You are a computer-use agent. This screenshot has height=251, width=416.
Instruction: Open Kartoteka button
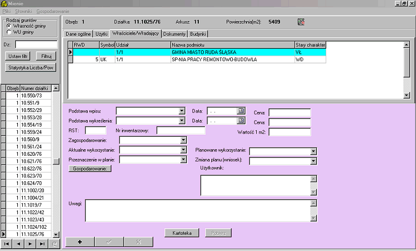pos(182,233)
